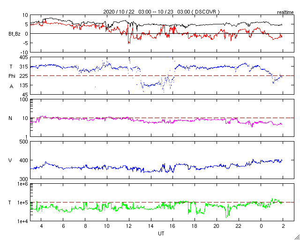
Task: Click the 'realtime' label
Action: click(285, 13)
